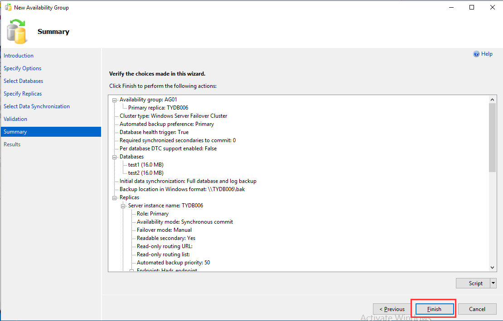Select the Role: Primary row
The height and width of the screenshot is (321, 503).
coord(153,214)
